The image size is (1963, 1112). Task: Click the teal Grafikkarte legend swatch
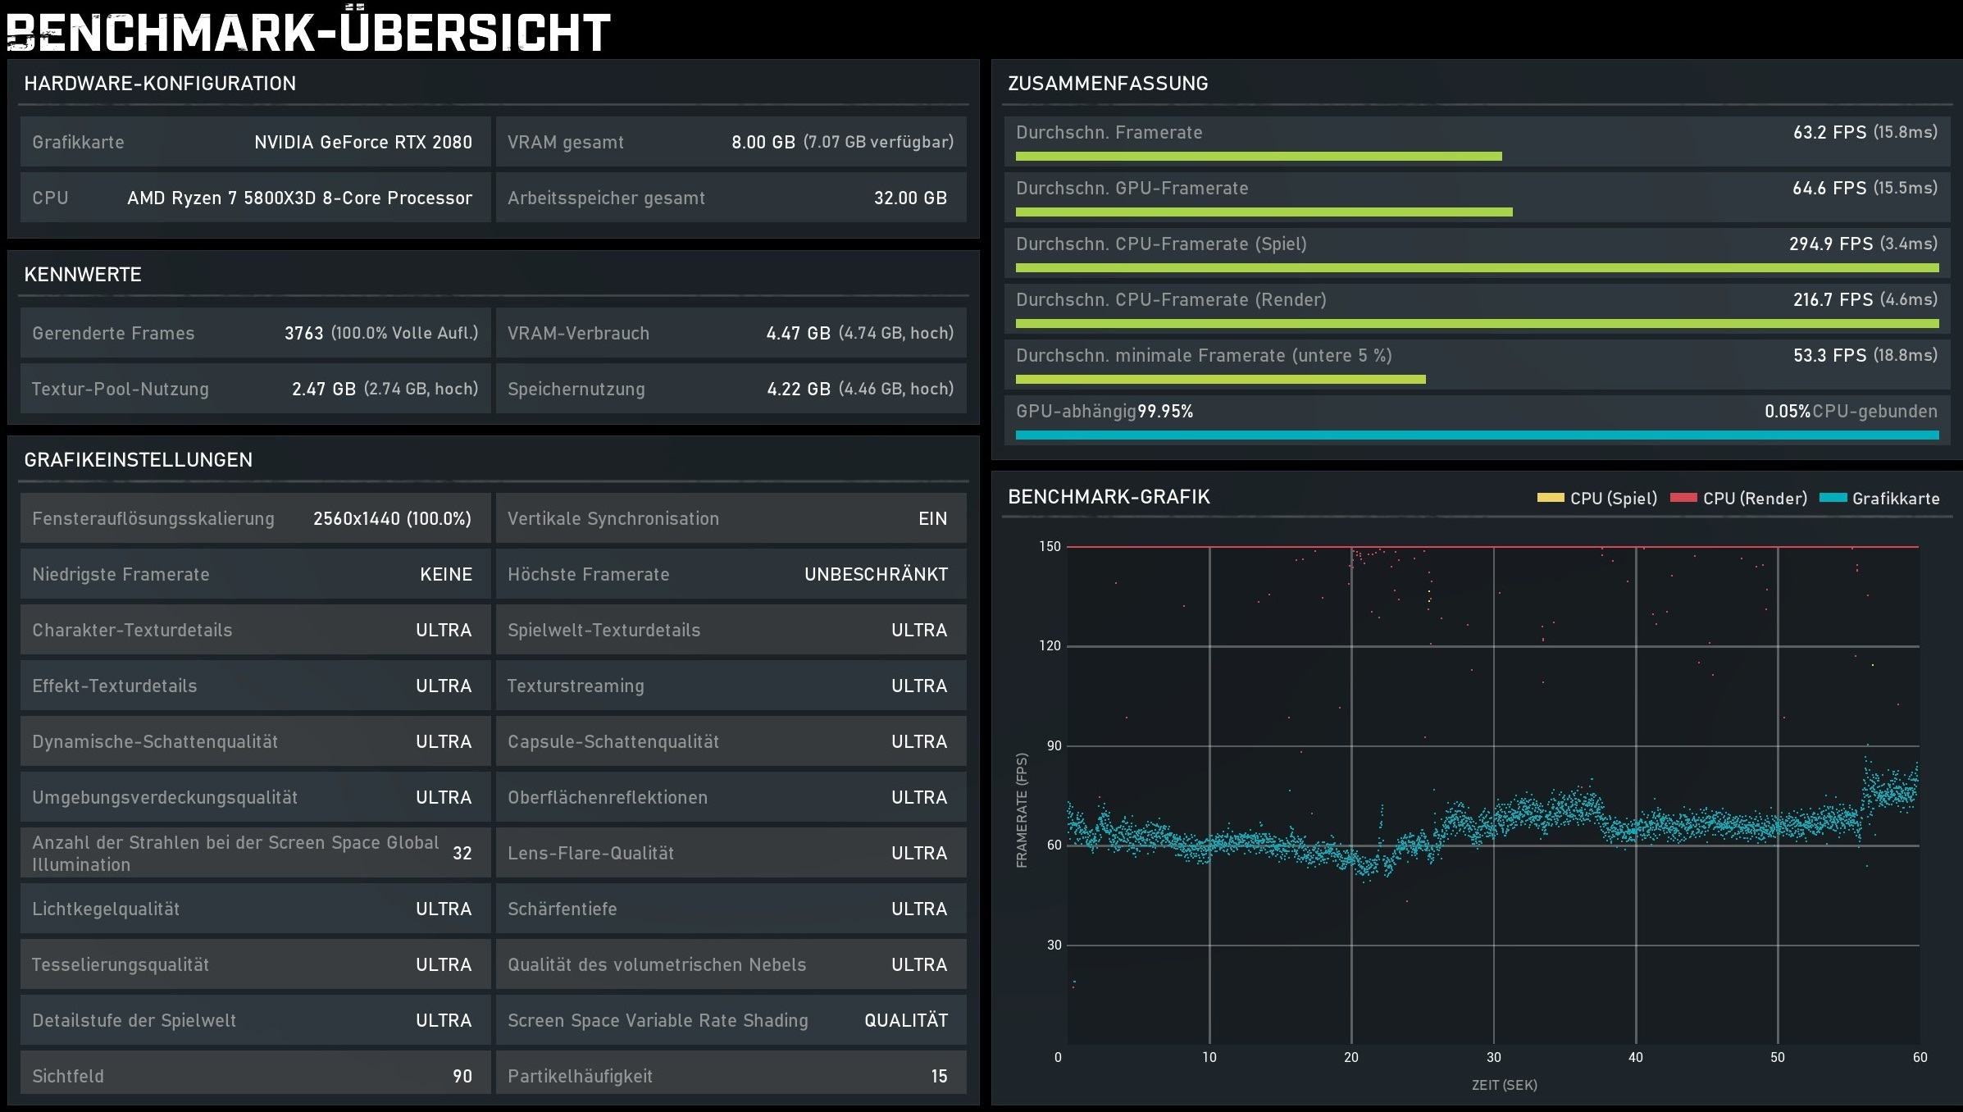pos(1833,498)
